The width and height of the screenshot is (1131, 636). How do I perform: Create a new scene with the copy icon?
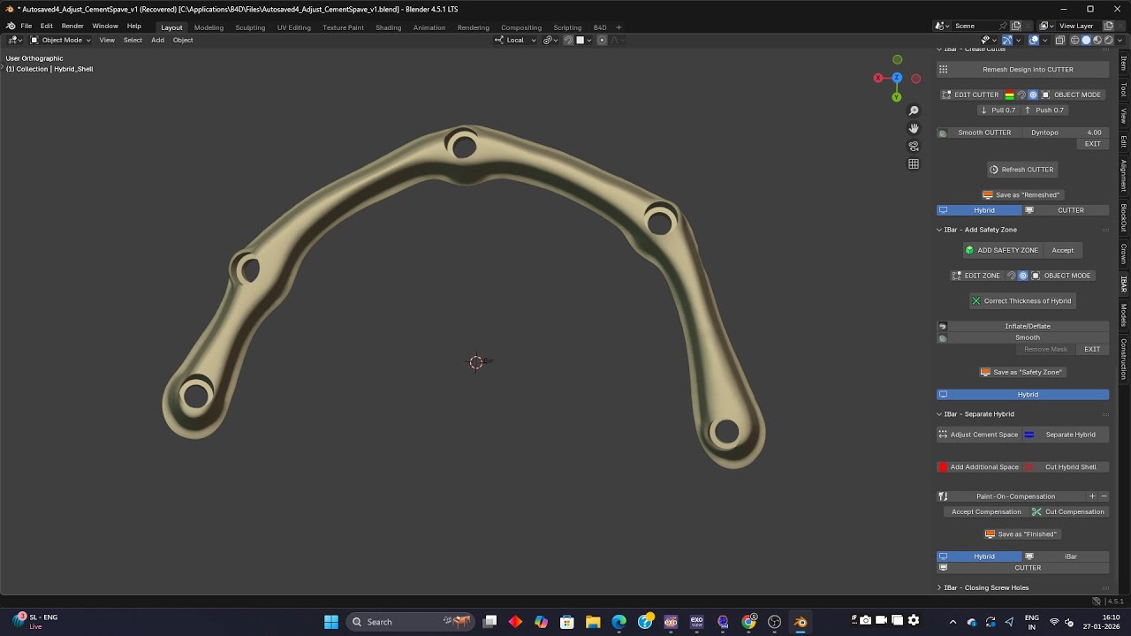click(1016, 26)
